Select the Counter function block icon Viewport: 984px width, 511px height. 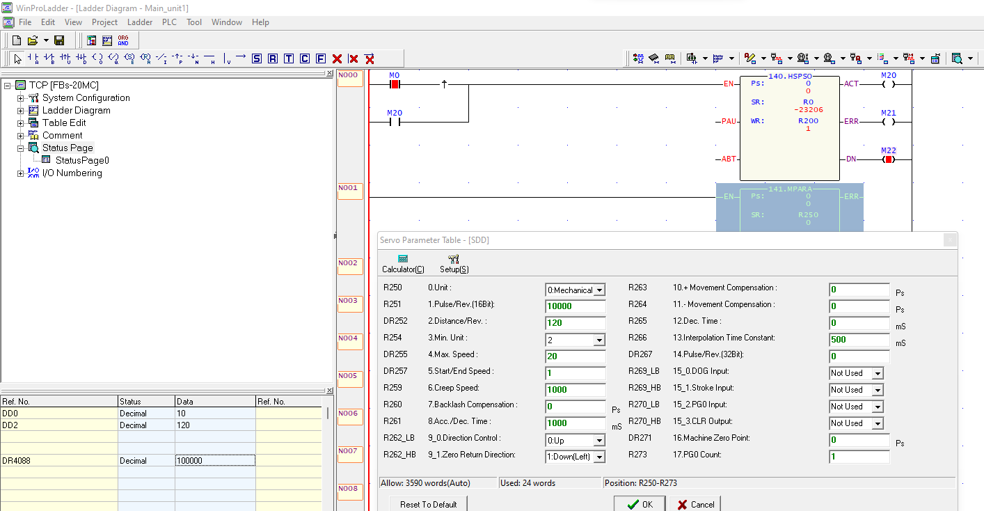pos(305,58)
